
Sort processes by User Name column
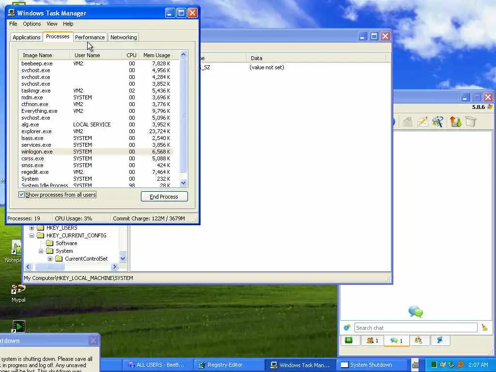point(96,55)
